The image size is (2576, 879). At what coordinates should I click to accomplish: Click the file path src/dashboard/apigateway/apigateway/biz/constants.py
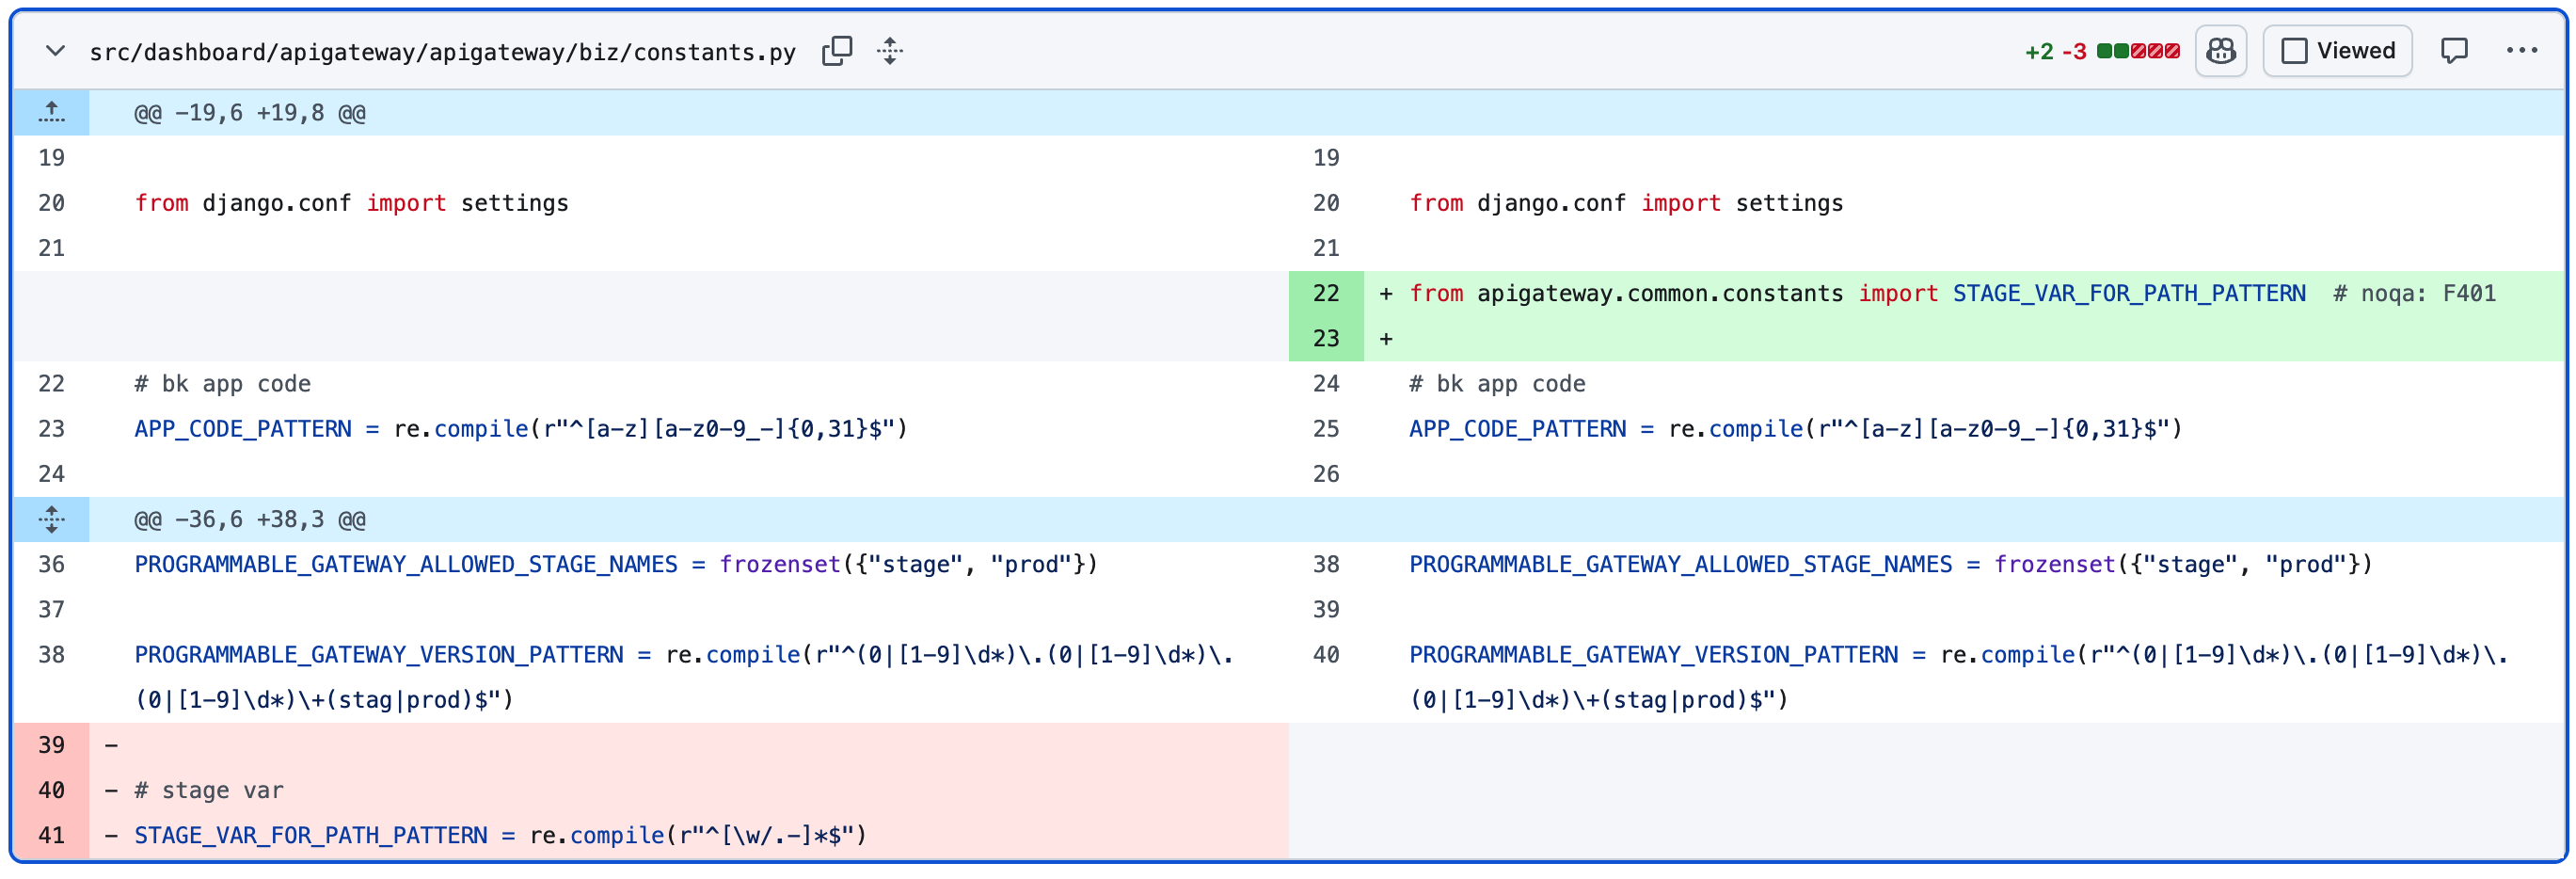[442, 52]
